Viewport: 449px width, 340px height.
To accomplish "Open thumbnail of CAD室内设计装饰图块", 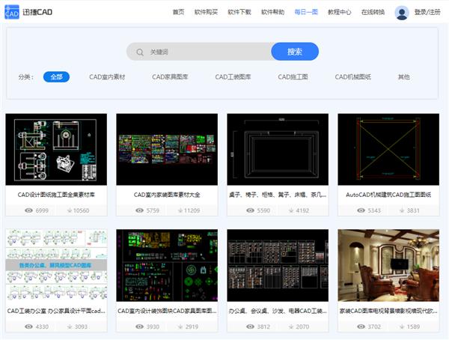I will coord(167,265).
